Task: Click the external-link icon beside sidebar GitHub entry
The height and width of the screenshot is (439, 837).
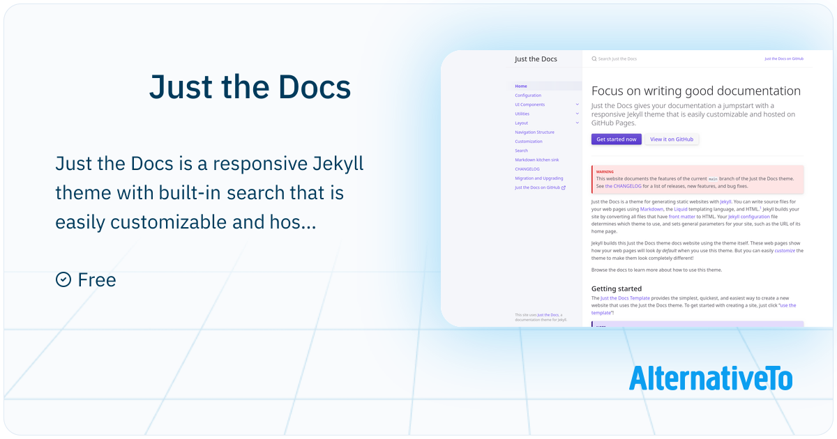Action: coord(564,187)
